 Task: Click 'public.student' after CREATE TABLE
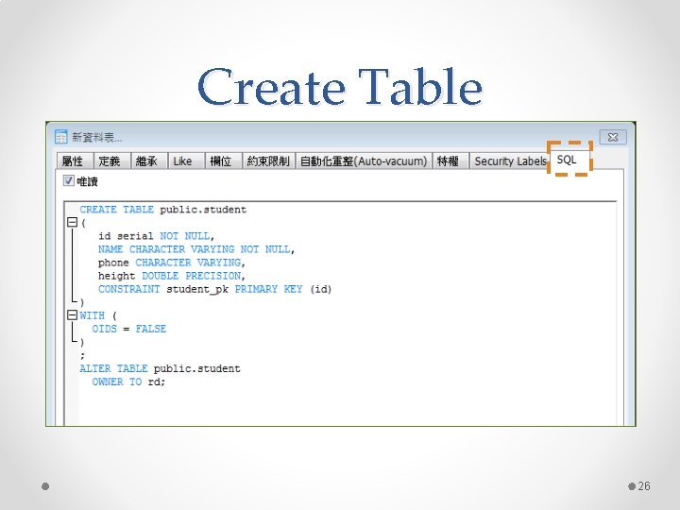click(x=203, y=210)
